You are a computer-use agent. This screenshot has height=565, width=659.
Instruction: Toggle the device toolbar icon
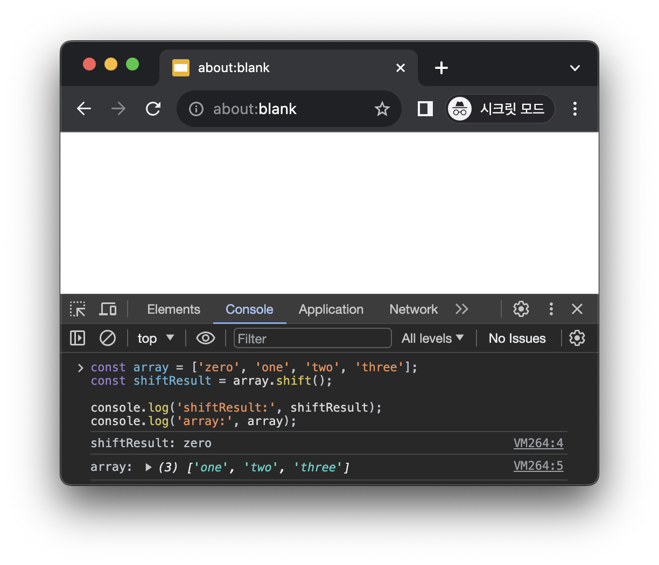[108, 309]
